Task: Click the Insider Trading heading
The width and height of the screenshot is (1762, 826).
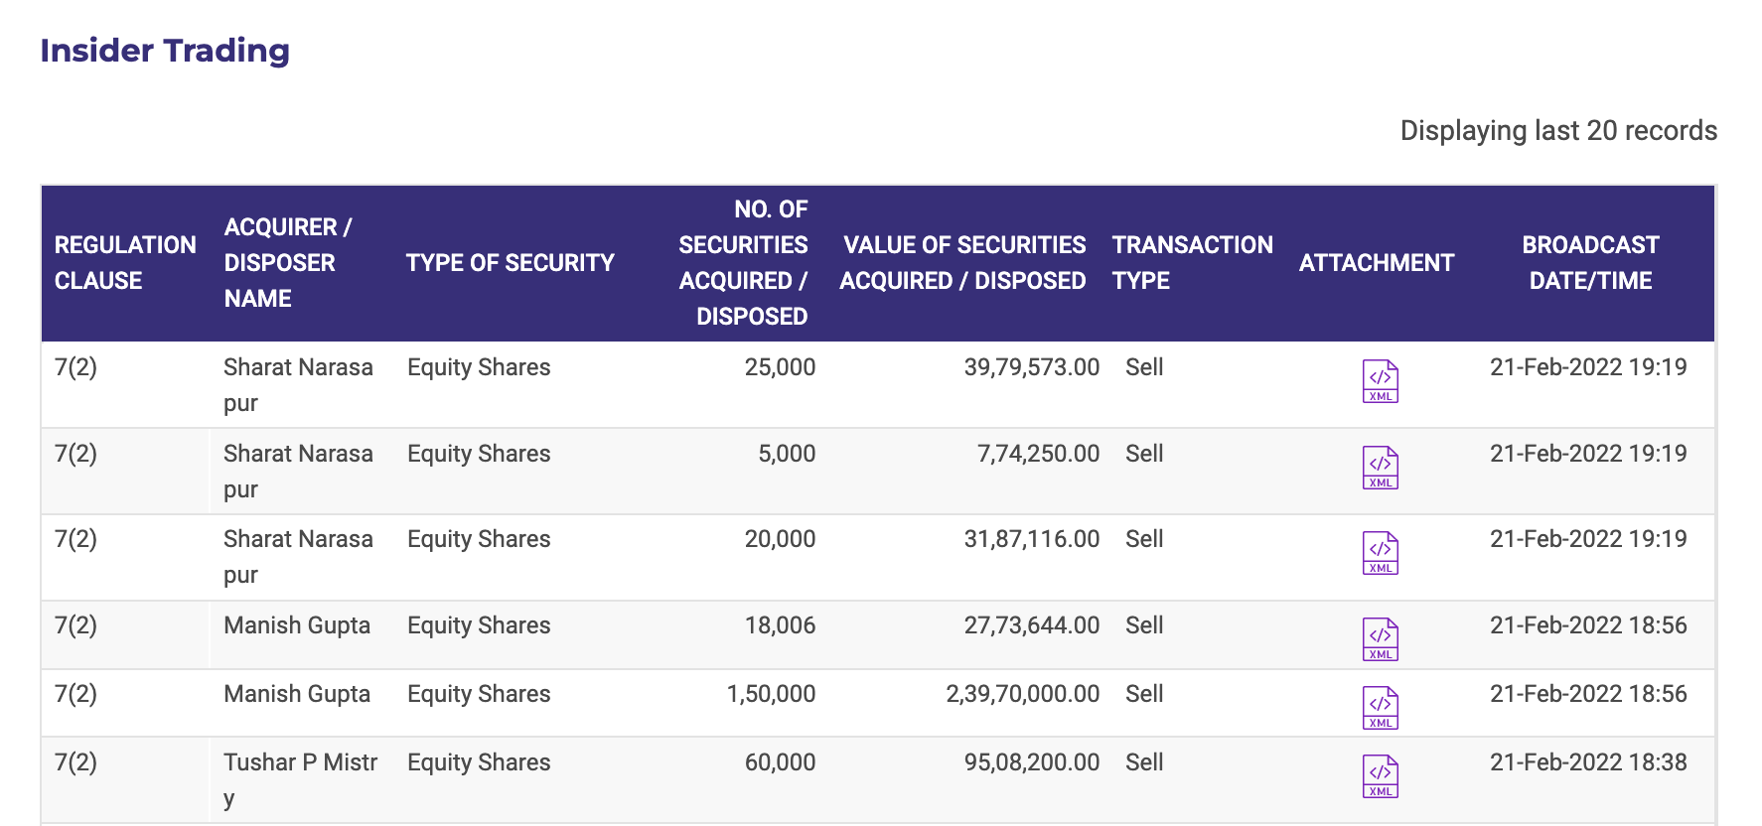Action: pos(165,51)
